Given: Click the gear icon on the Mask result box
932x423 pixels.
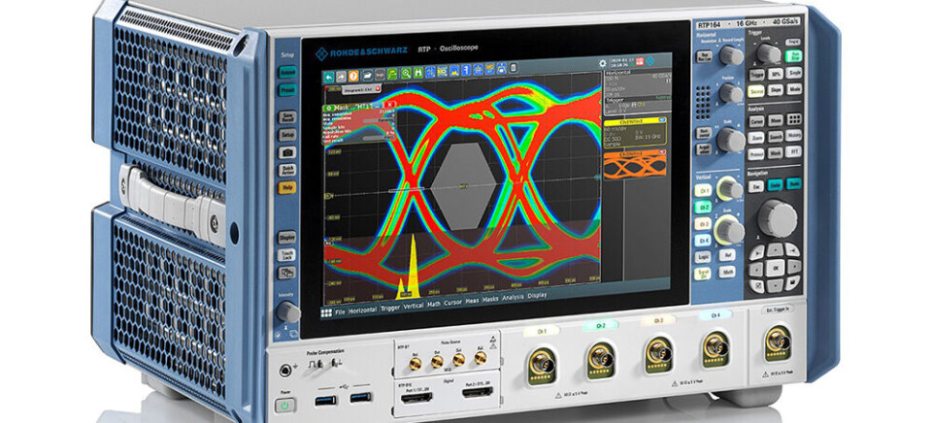Looking at the screenshot, I should click(x=329, y=108).
